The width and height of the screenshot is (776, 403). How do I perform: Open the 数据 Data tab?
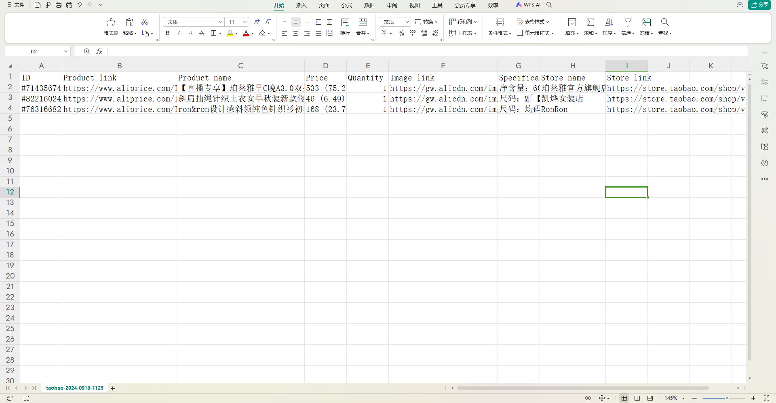click(369, 5)
